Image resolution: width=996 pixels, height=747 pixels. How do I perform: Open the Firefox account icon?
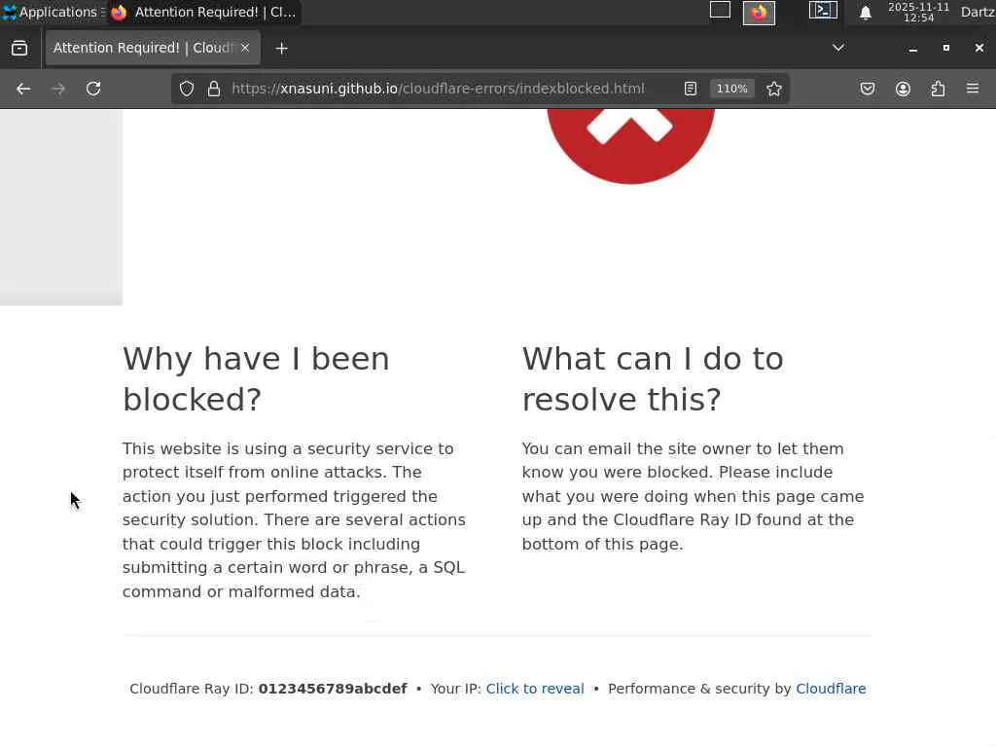click(x=903, y=89)
